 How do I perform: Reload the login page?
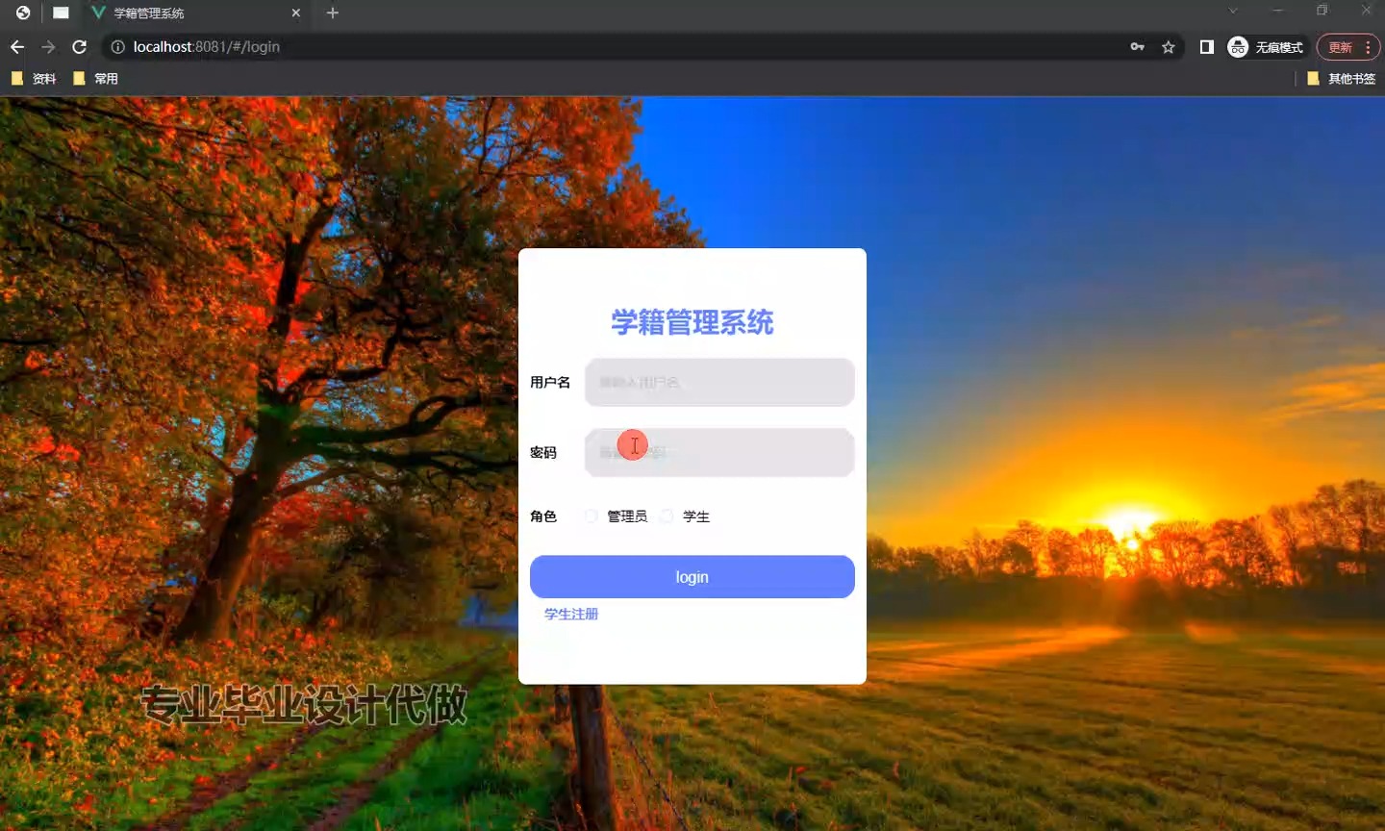[80, 47]
